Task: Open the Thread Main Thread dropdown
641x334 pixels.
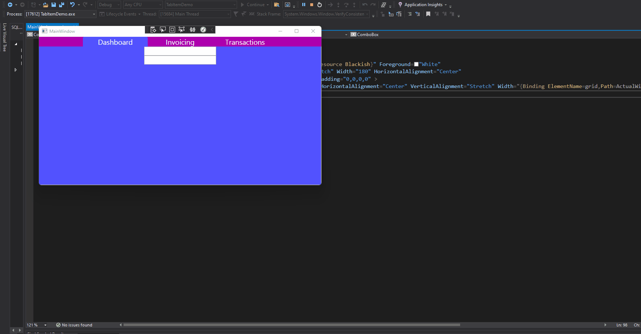Action: 195,14
